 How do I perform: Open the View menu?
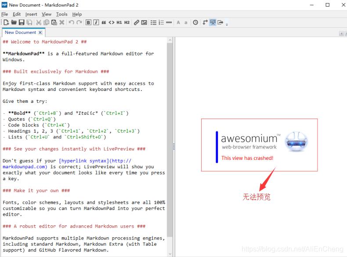(x=47, y=14)
